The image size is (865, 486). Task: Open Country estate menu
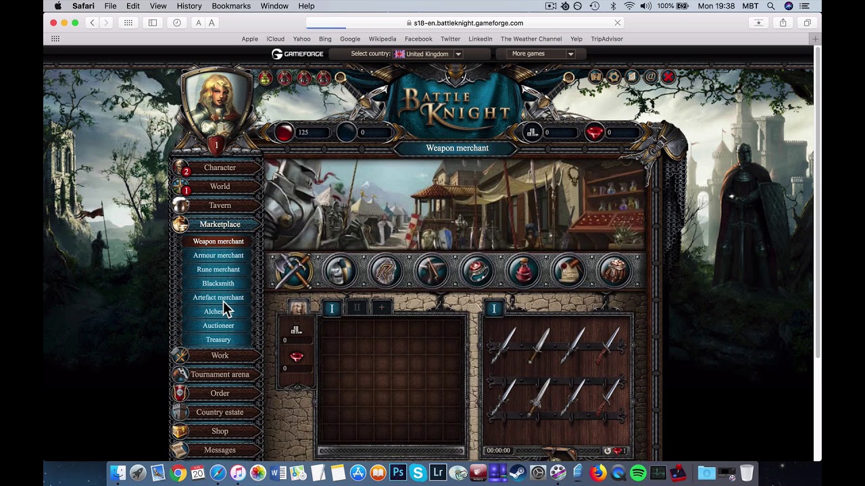220,412
